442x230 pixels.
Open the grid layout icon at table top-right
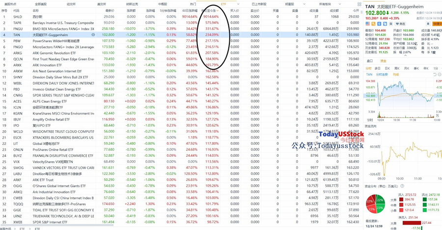[x=359, y=4]
